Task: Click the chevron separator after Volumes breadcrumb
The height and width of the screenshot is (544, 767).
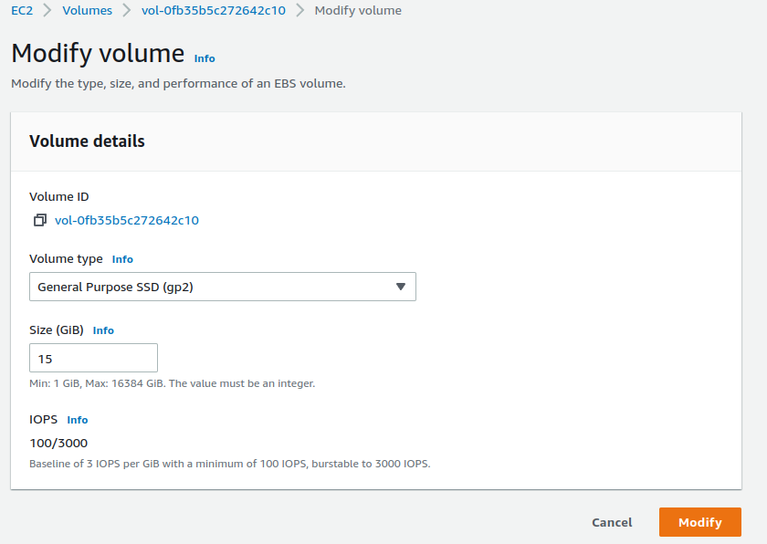Action: (x=127, y=10)
